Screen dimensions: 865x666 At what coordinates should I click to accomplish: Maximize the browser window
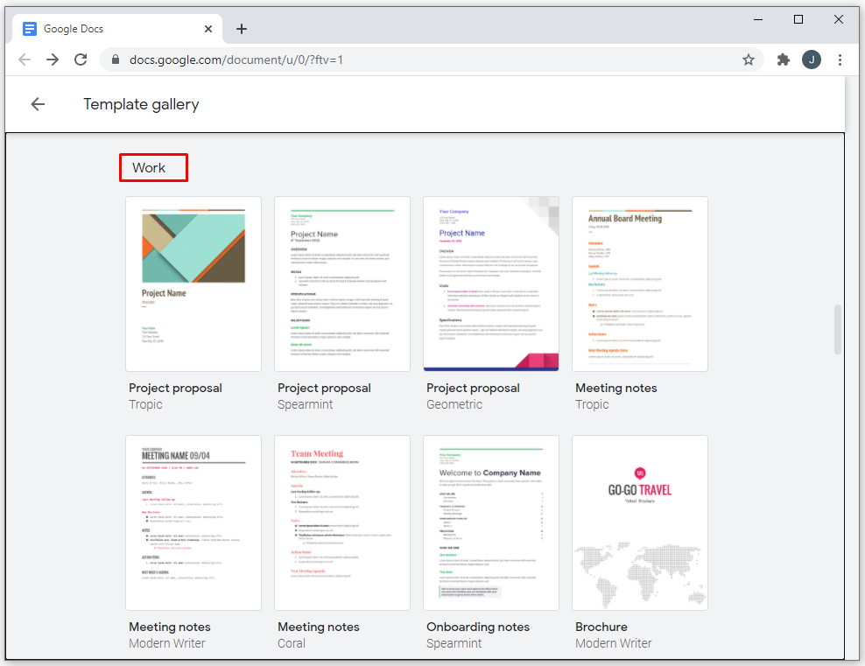(798, 19)
